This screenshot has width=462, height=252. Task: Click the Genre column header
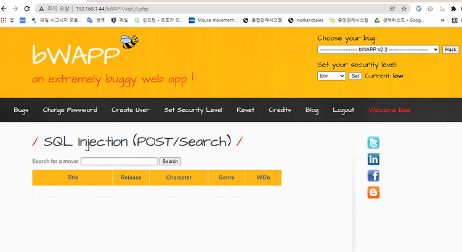[226, 178]
